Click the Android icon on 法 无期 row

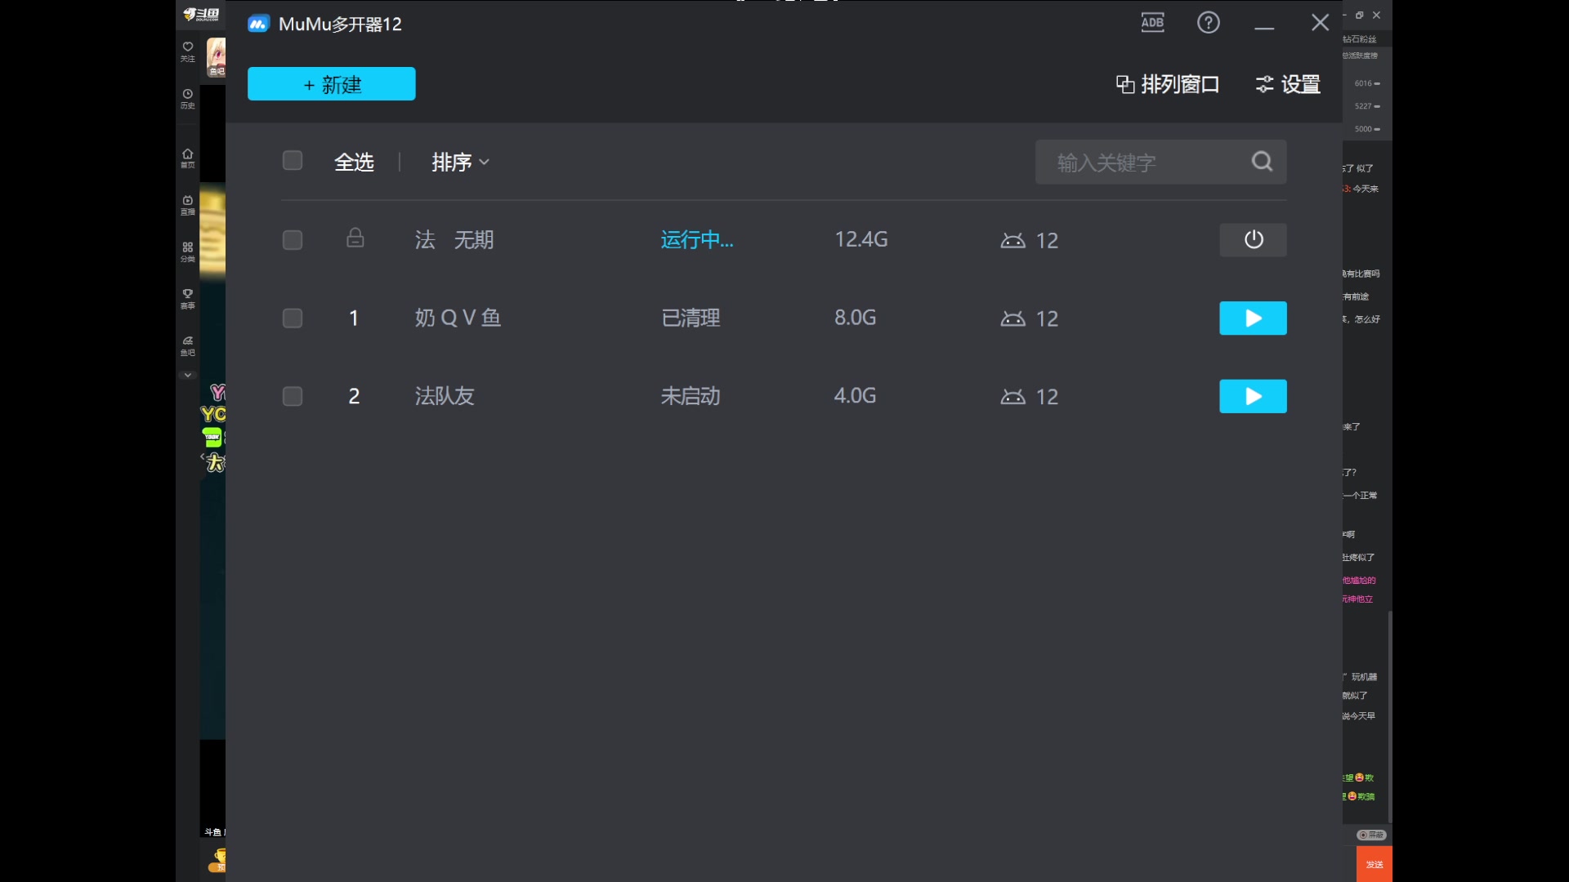click(x=1012, y=240)
